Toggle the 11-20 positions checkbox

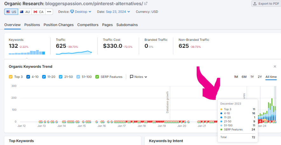[x=44, y=77]
